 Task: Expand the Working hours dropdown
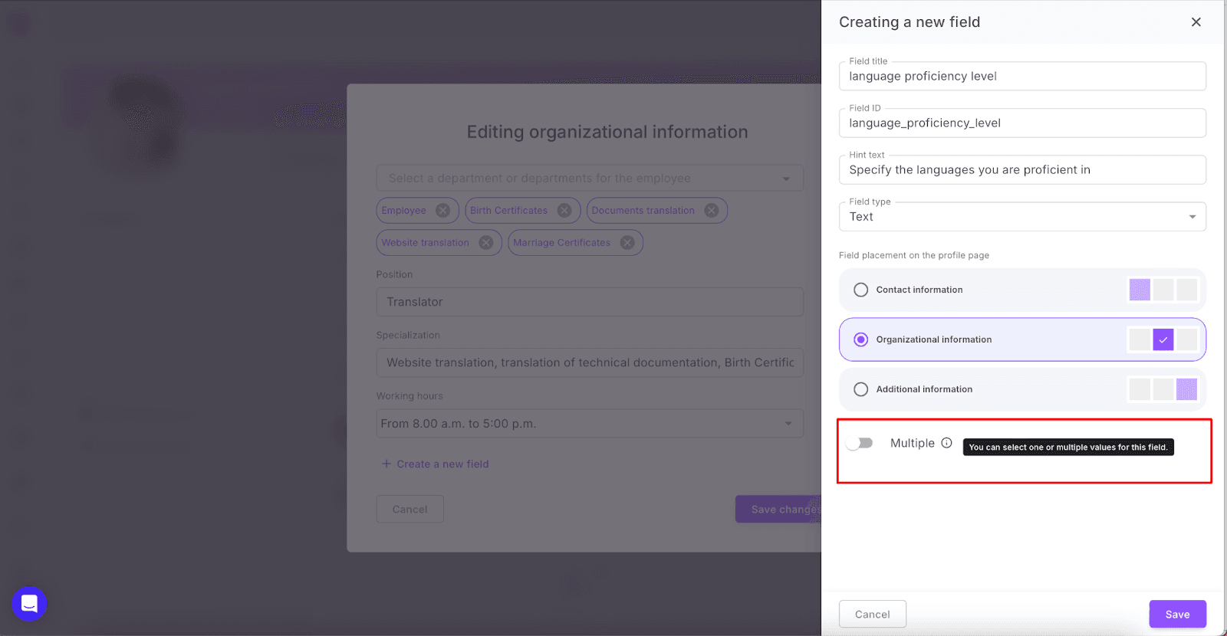(788, 424)
